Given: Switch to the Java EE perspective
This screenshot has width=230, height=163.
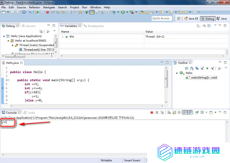Looking at the screenshot, I should tap(191, 19).
